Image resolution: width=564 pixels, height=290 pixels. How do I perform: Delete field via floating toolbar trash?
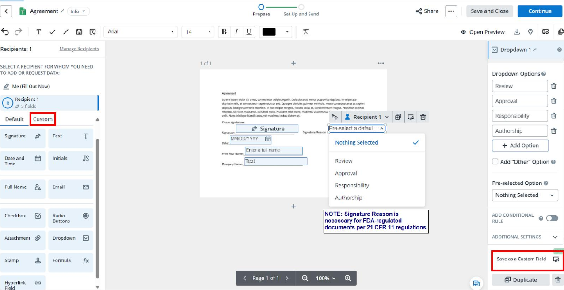click(423, 117)
